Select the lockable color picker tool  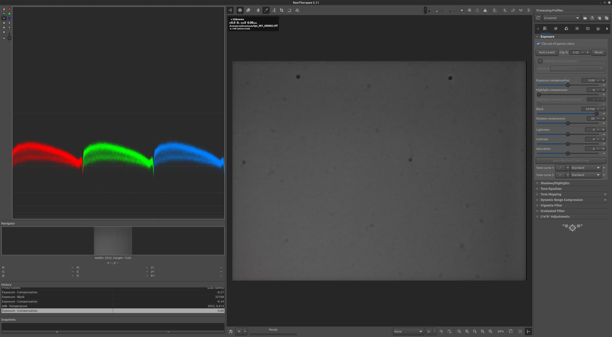pyautogui.click(x=274, y=10)
